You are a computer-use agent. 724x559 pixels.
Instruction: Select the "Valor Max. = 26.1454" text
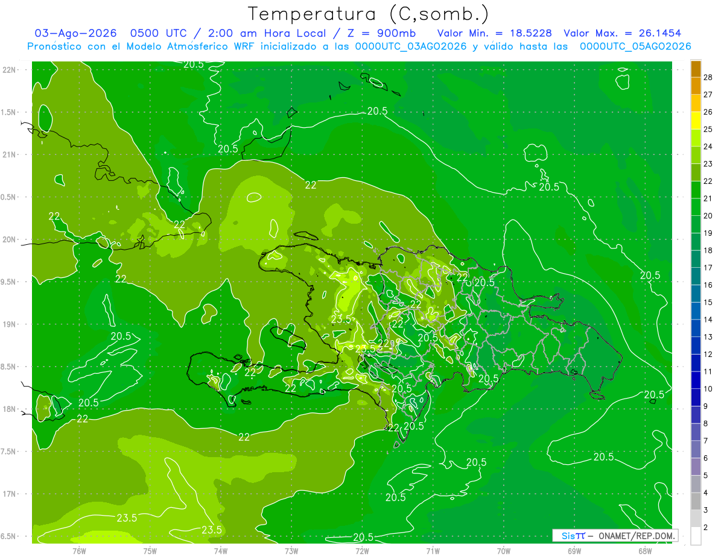[x=622, y=33]
